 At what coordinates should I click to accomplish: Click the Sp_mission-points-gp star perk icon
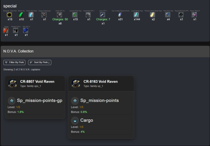pyautogui.click(x=12, y=101)
